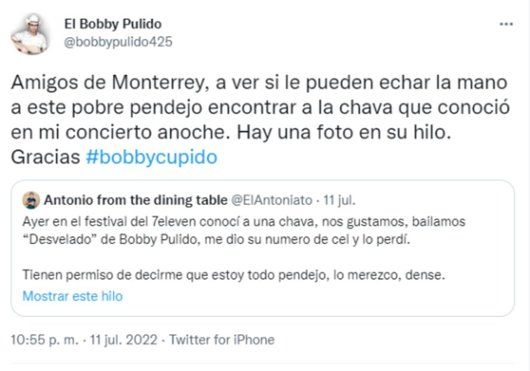Open the Twitter for iPhone source link

point(222,340)
